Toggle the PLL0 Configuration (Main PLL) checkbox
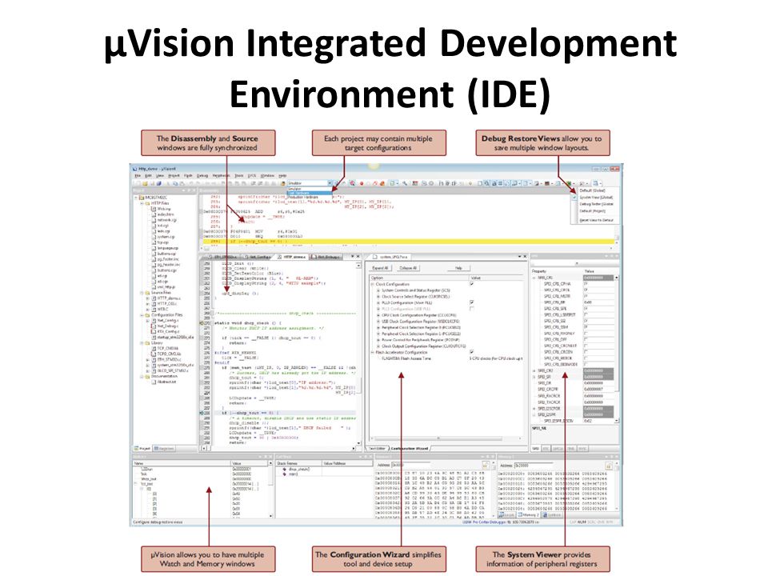Image resolution: width=768 pixels, height=576 pixels. (472, 302)
